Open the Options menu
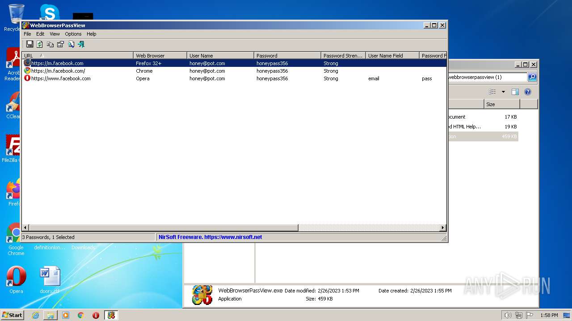Image resolution: width=572 pixels, height=321 pixels. [73, 34]
